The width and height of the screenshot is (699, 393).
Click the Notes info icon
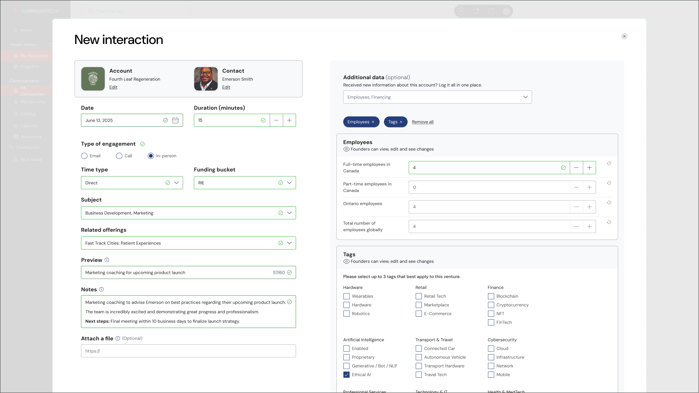[x=101, y=289]
